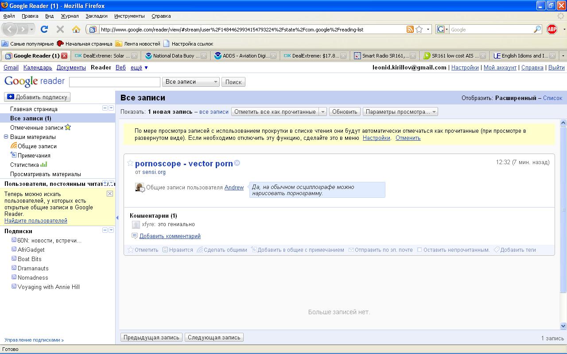
Task: Open the entry's original-page arrow icon beside title
Action: pos(237,163)
